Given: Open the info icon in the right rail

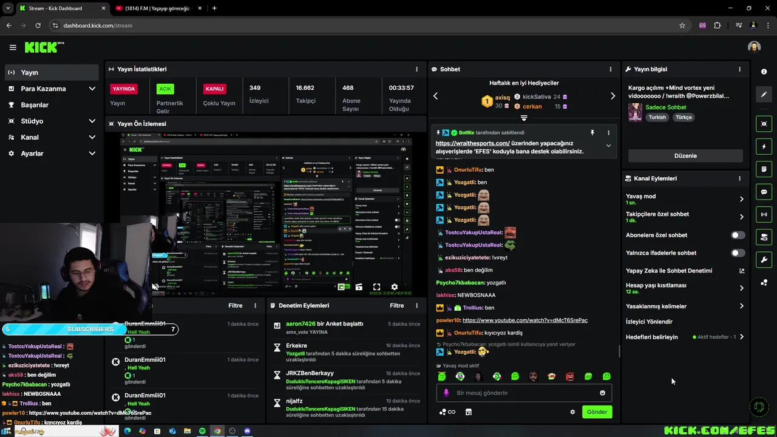Looking at the screenshot, I should [x=764, y=72].
